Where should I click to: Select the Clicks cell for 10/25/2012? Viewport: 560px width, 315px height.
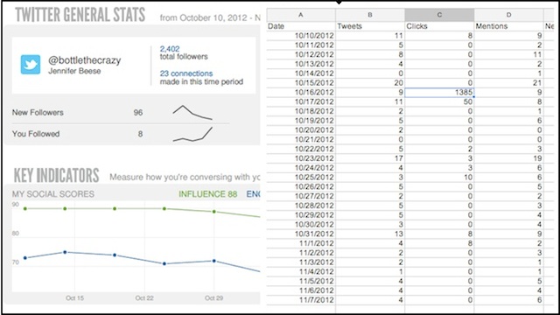pyautogui.click(x=439, y=177)
